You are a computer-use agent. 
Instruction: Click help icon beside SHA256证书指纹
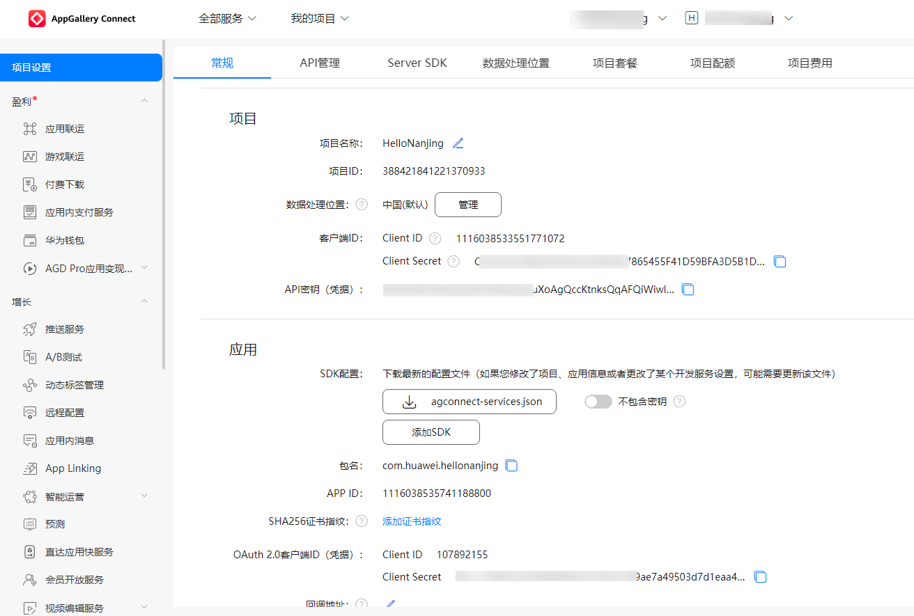[362, 521]
